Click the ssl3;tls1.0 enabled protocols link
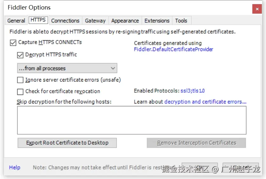Screen dimensions: 266x179 tap(193, 91)
